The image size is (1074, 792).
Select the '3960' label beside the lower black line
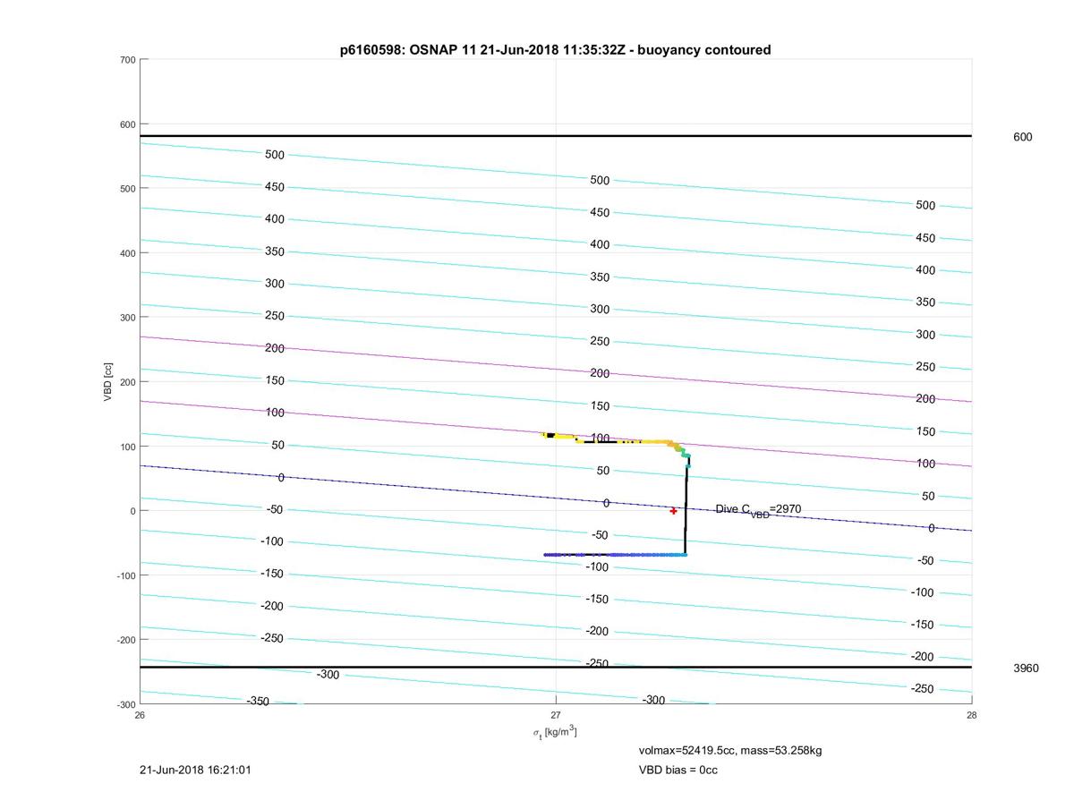(x=1026, y=669)
